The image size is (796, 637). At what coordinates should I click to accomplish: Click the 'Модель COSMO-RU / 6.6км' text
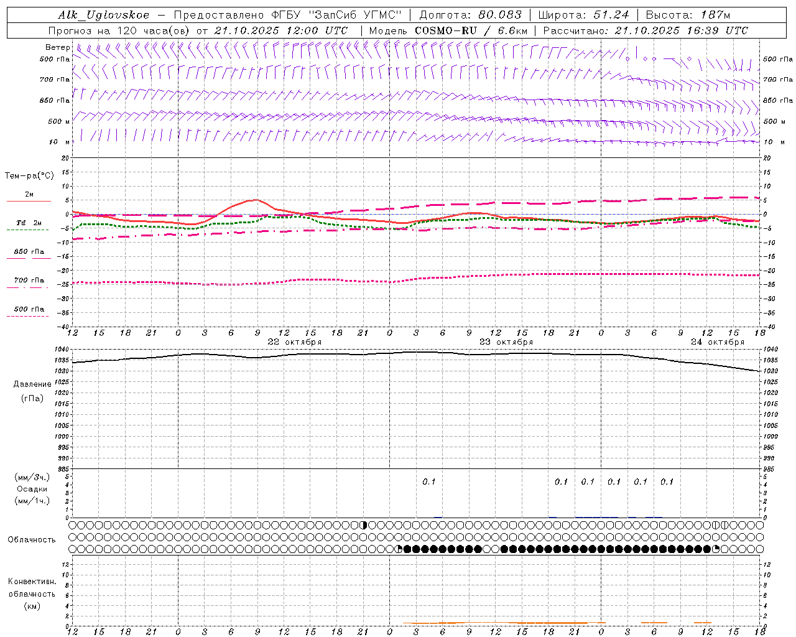click(x=448, y=30)
